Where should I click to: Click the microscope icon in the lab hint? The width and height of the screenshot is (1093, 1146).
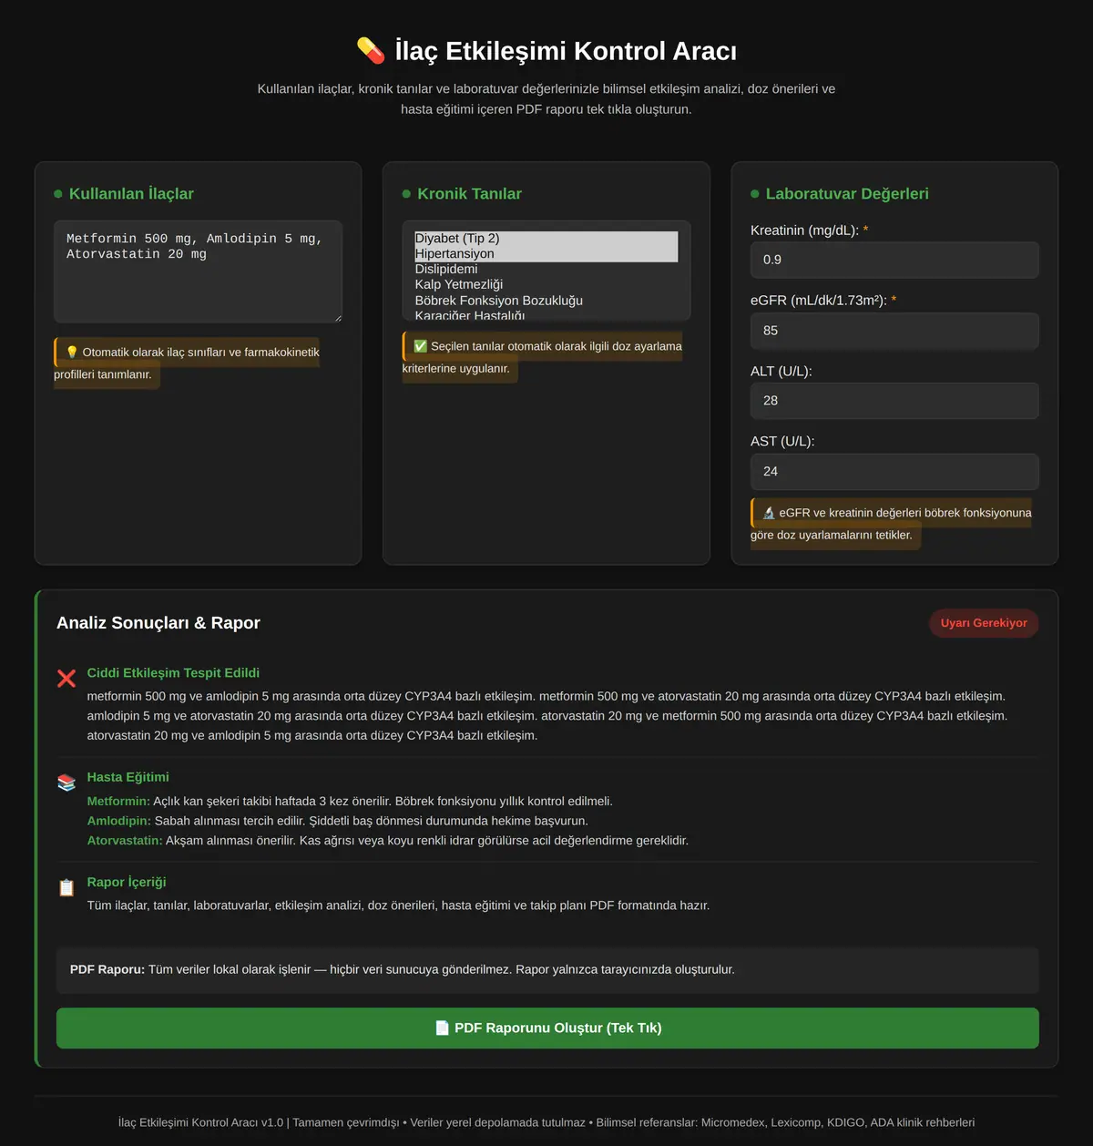pos(769,513)
